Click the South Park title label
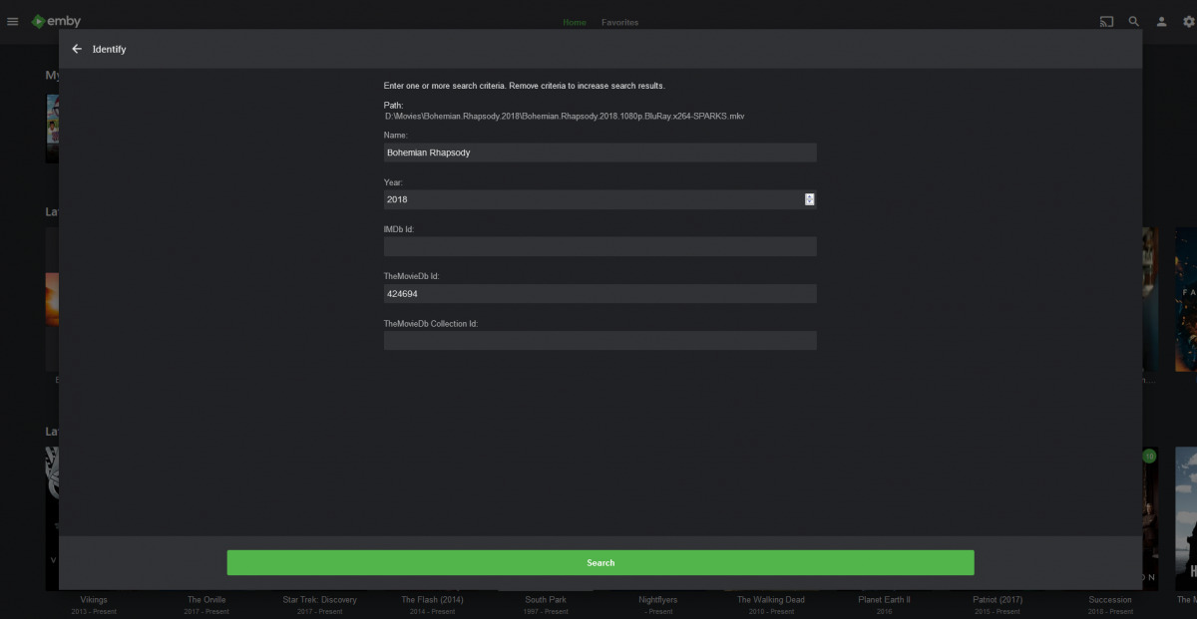The image size is (1197, 619). pyautogui.click(x=546, y=600)
